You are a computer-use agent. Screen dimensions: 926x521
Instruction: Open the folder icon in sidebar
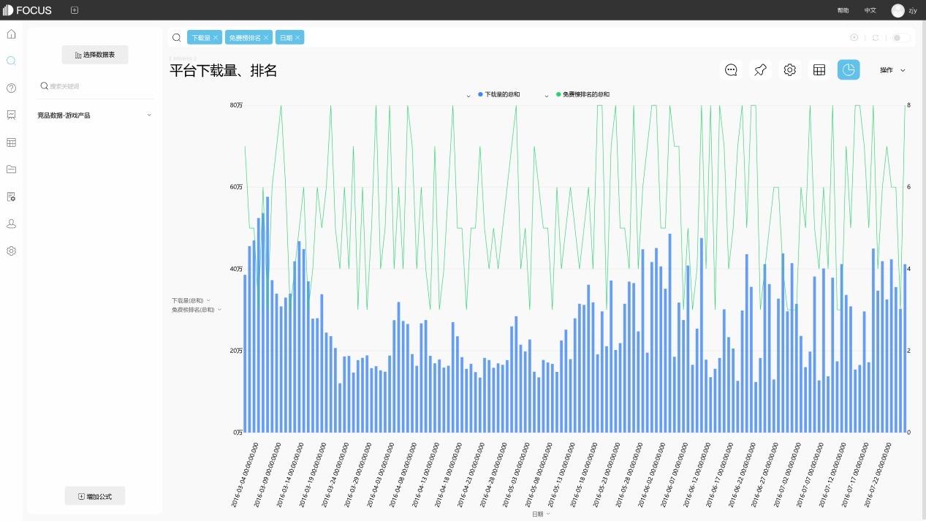(11, 170)
